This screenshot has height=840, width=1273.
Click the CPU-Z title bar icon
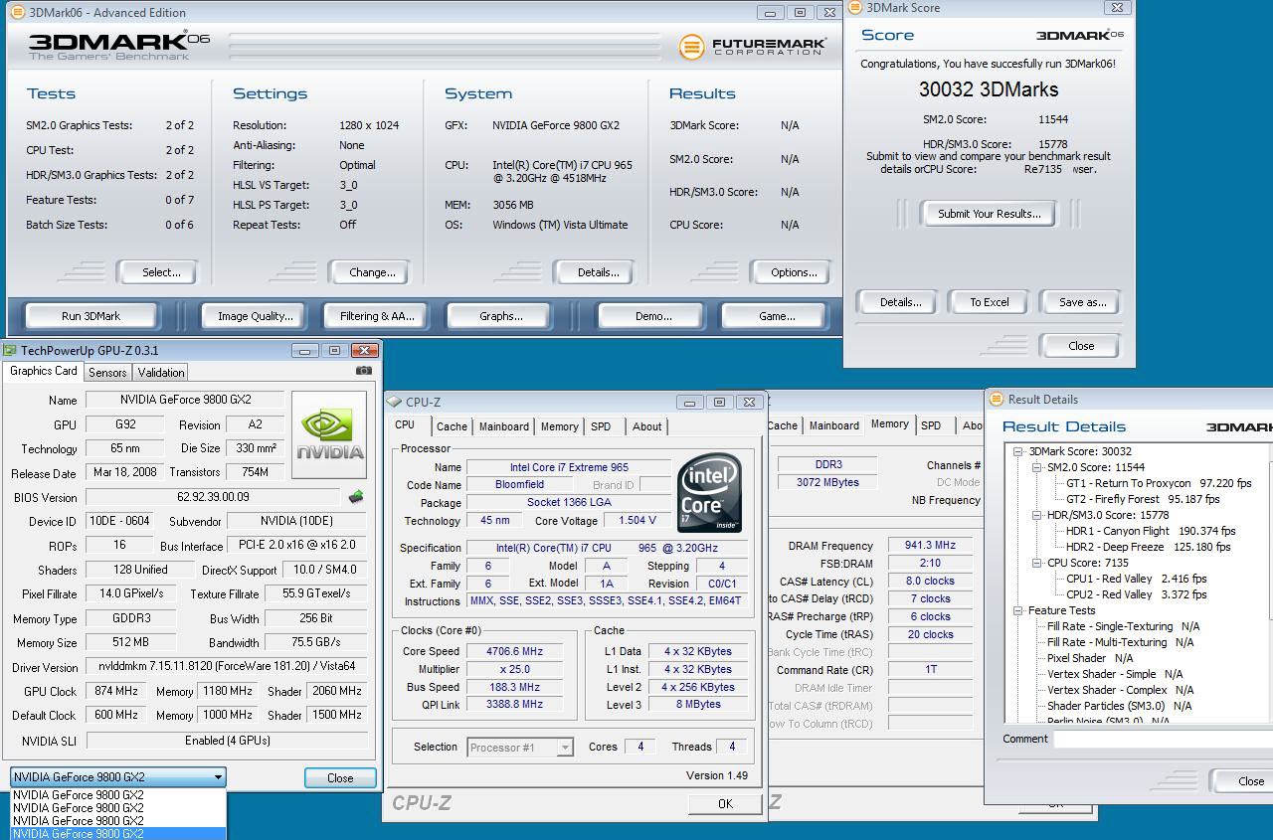tap(395, 402)
